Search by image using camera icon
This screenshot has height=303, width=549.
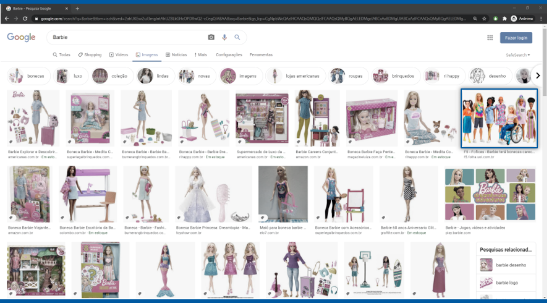point(211,37)
